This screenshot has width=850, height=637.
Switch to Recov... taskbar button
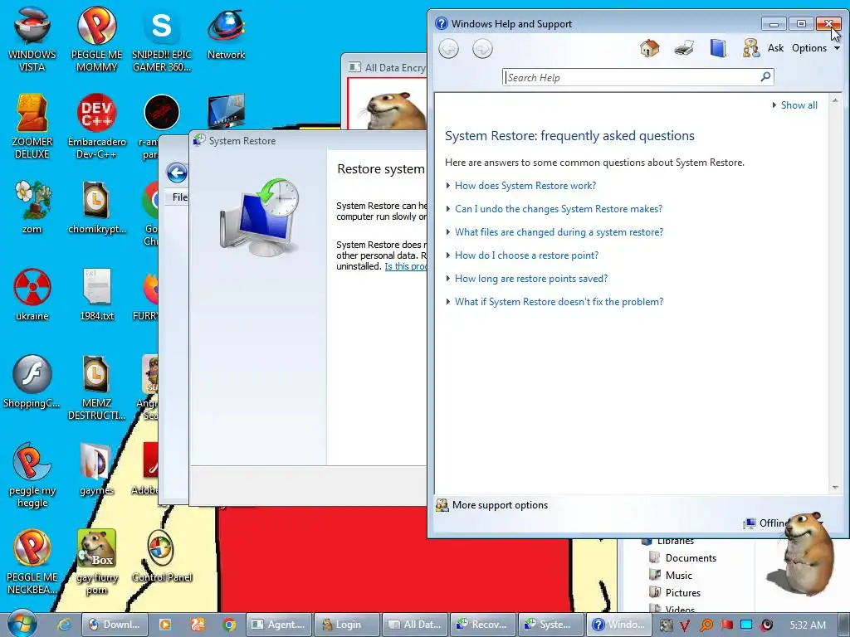[482, 625]
